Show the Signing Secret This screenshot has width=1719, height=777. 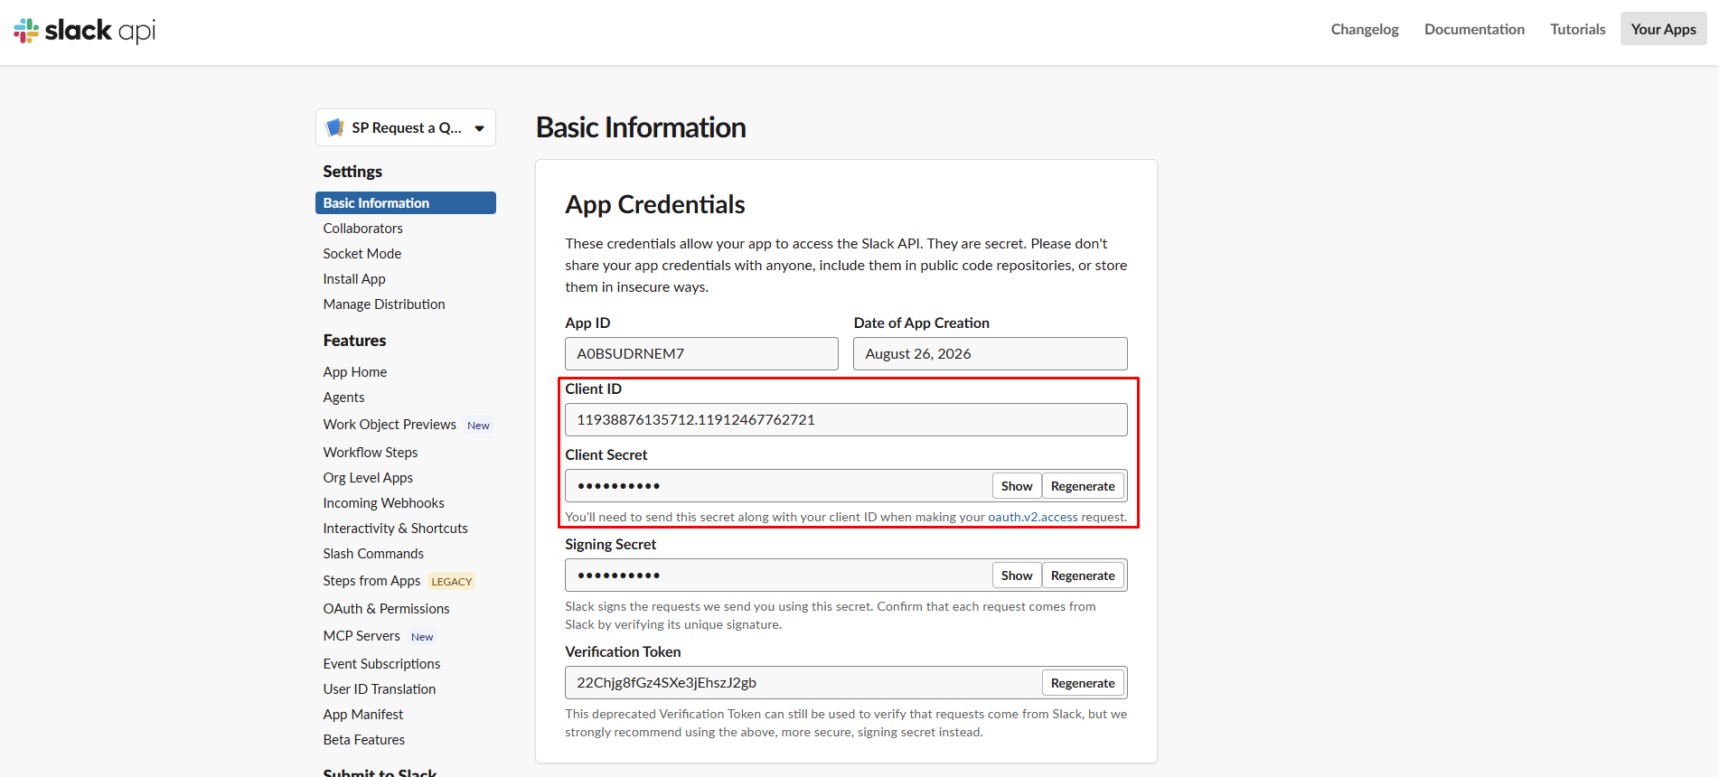[1017, 576]
